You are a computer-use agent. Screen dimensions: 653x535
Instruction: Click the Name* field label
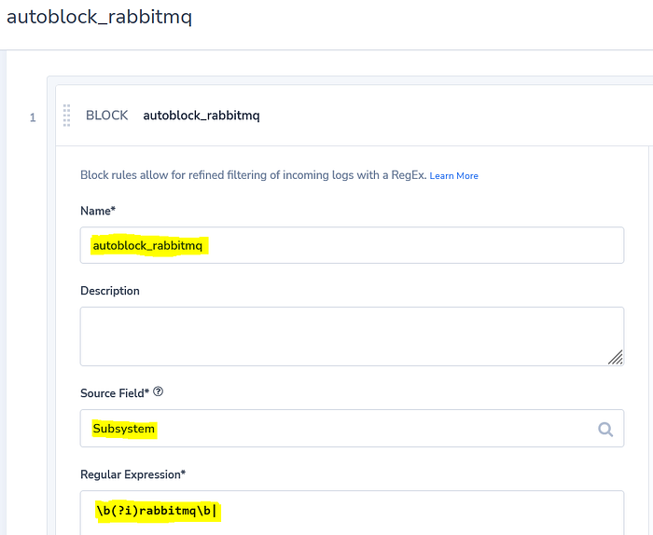point(98,211)
